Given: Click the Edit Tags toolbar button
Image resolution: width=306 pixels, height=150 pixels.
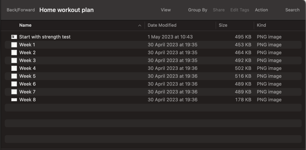Looking at the screenshot, I should pyautogui.click(x=240, y=10).
